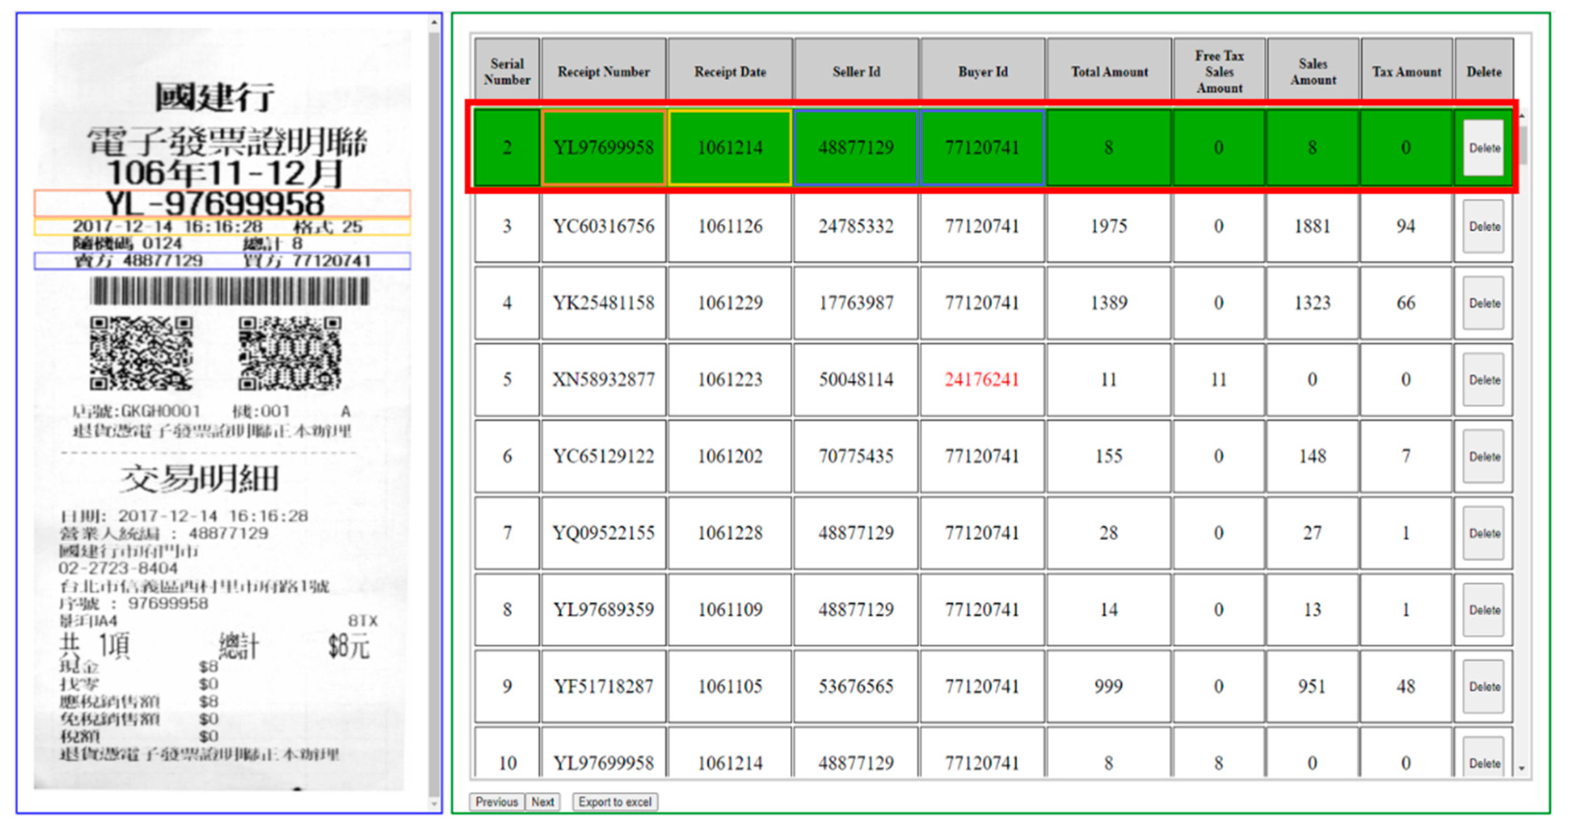
Task: Click table scrollbar down arrow
Action: click(1521, 768)
